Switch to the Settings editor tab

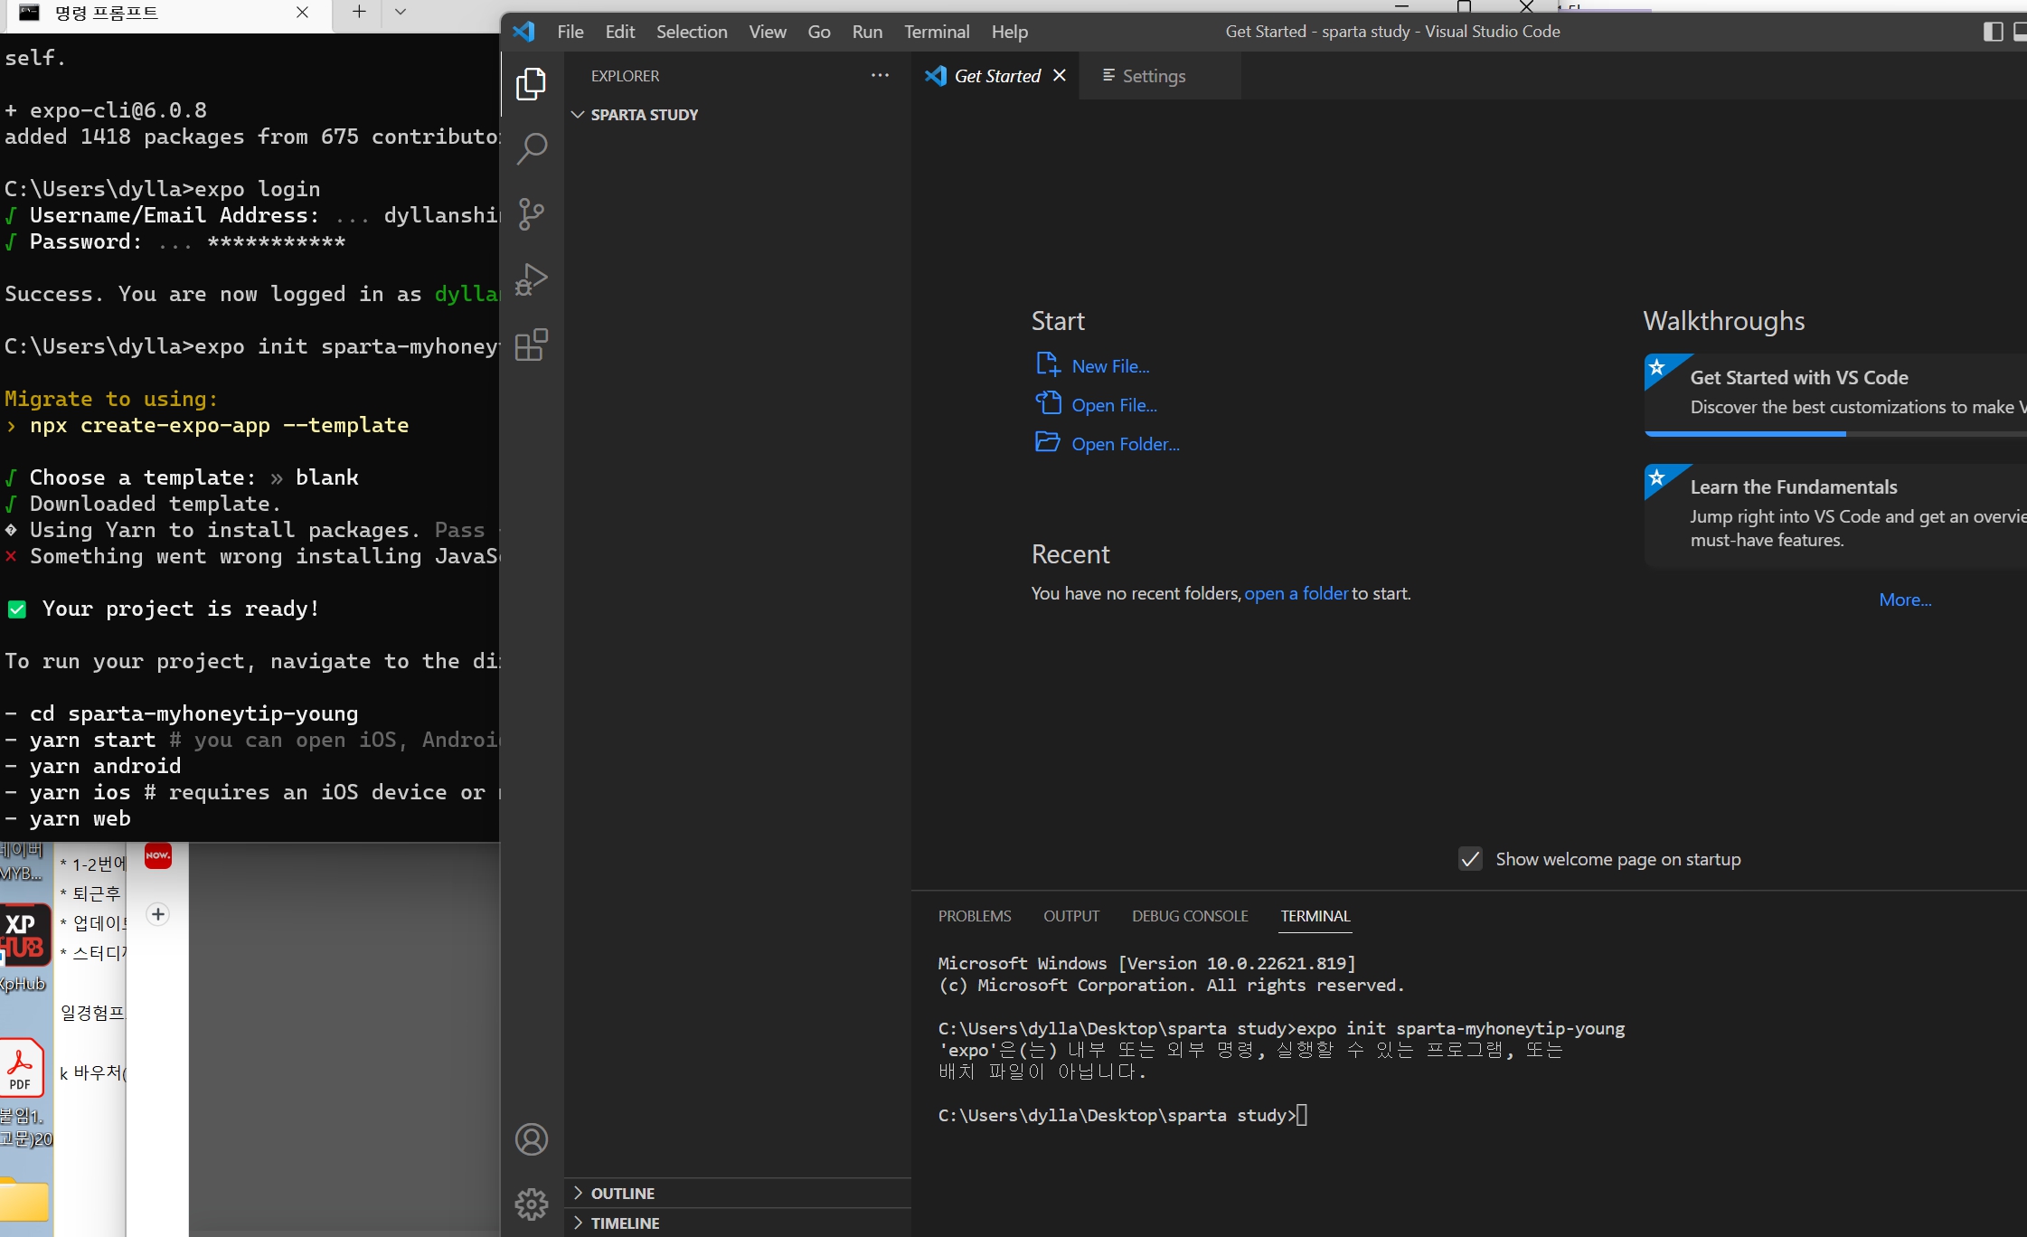coord(1160,76)
